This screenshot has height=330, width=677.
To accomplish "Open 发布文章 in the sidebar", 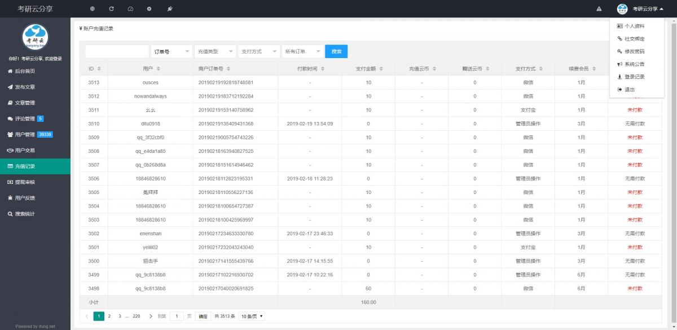I will tap(35, 87).
